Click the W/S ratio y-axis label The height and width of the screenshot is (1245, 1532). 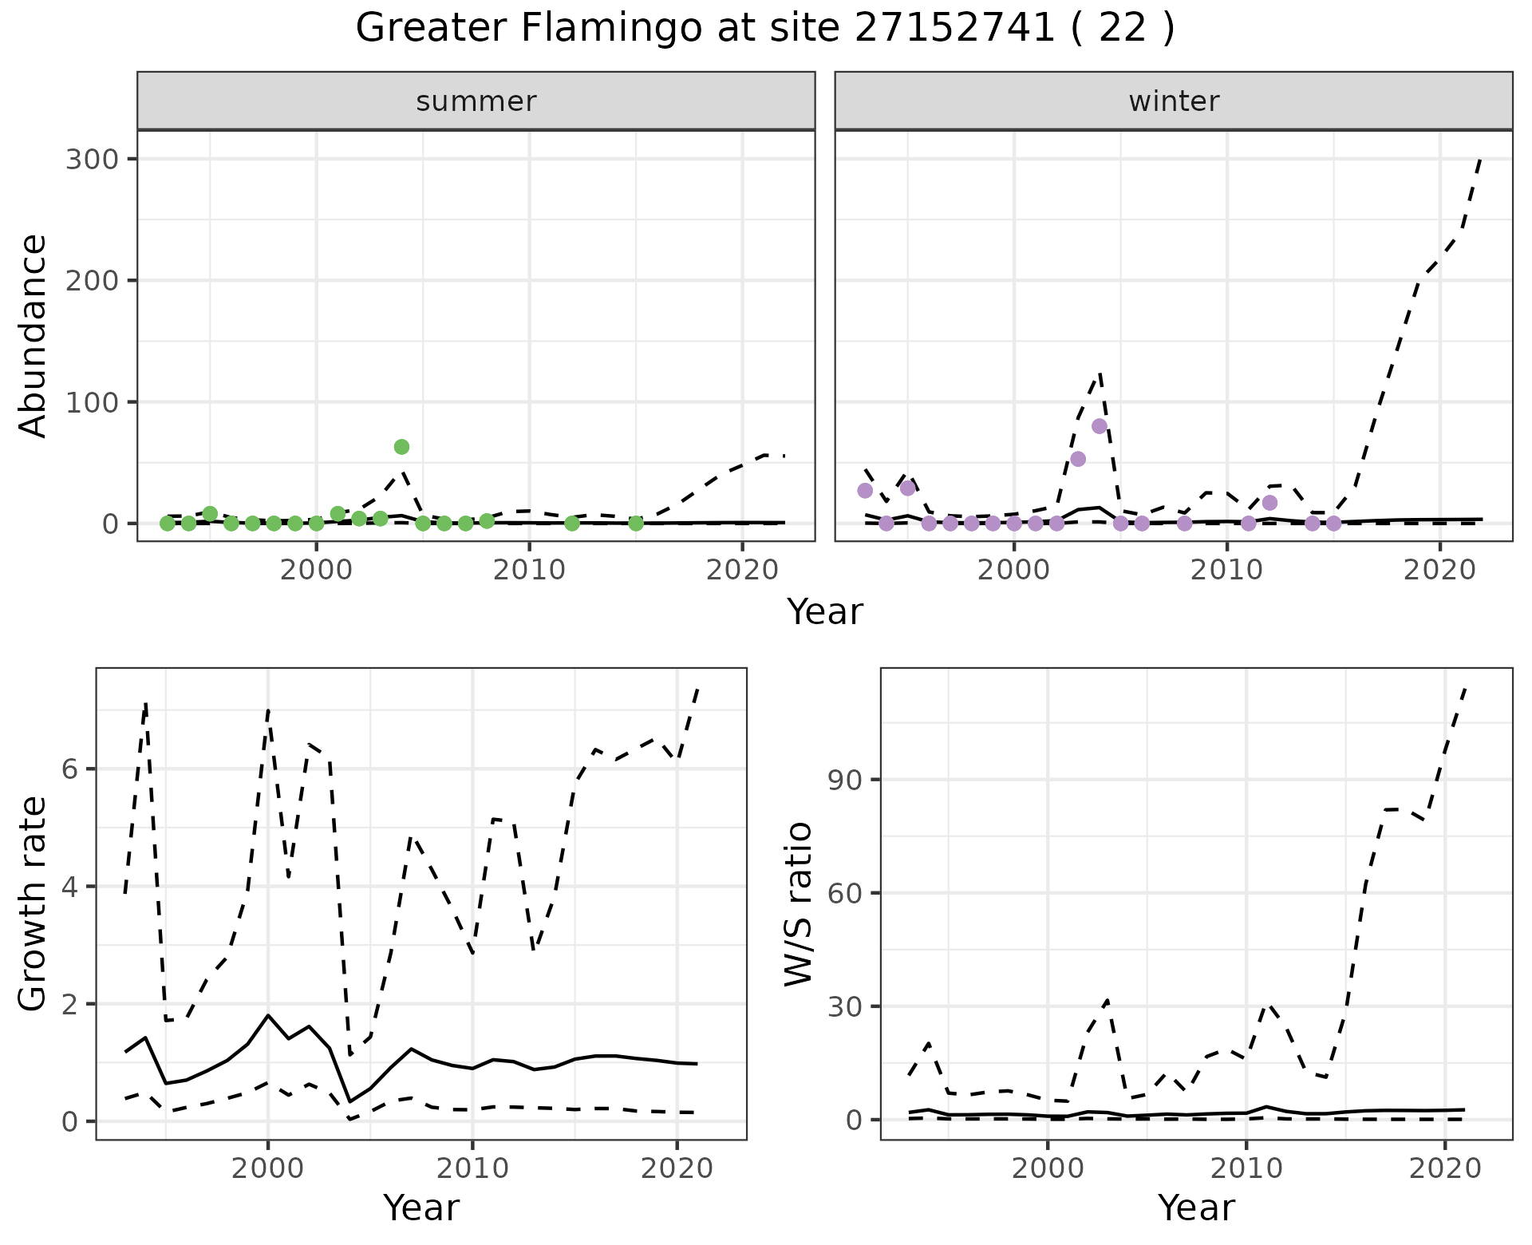[x=798, y=903]
